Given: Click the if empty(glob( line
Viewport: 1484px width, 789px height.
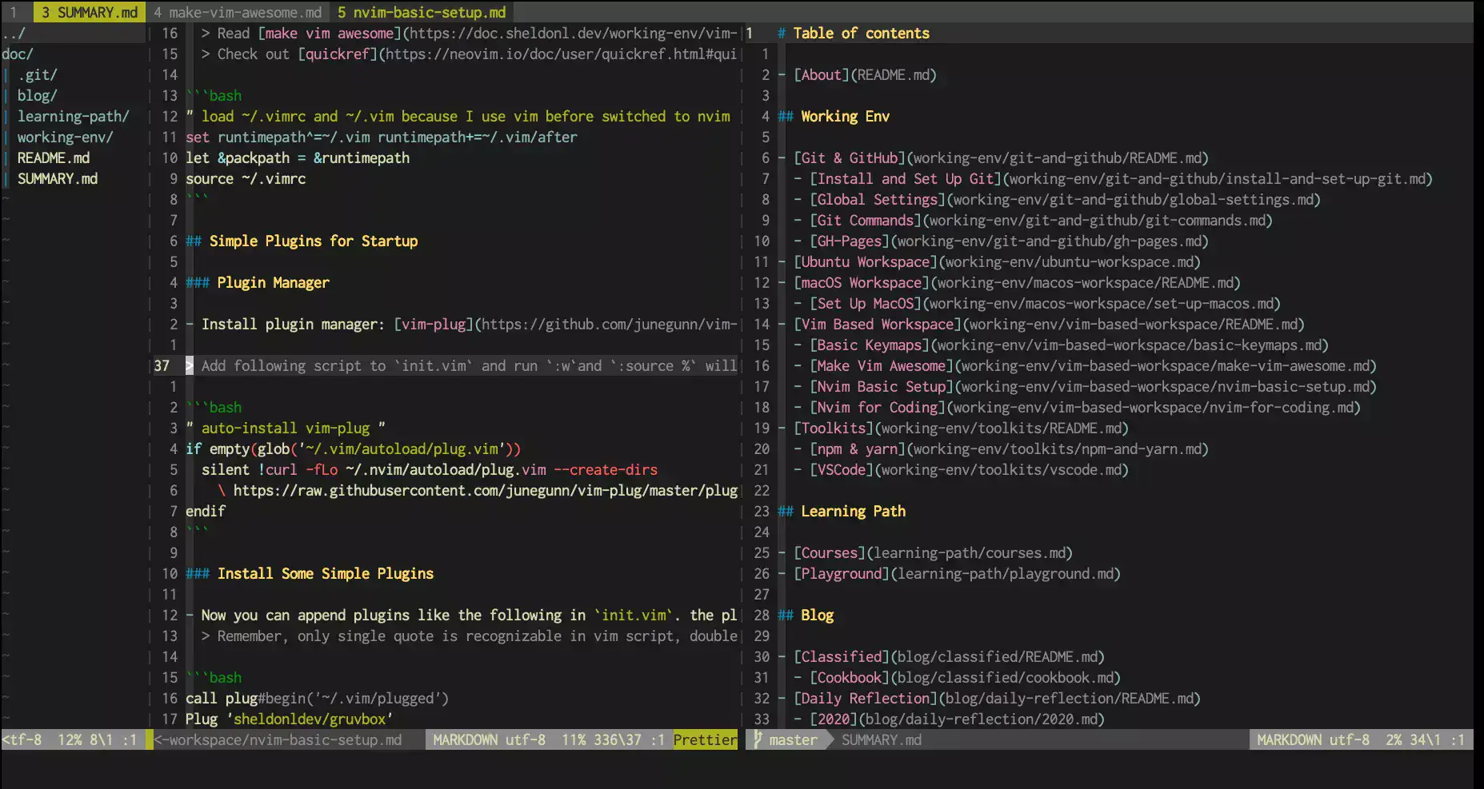Looking at the screenshot, I should tap(354, 448).
